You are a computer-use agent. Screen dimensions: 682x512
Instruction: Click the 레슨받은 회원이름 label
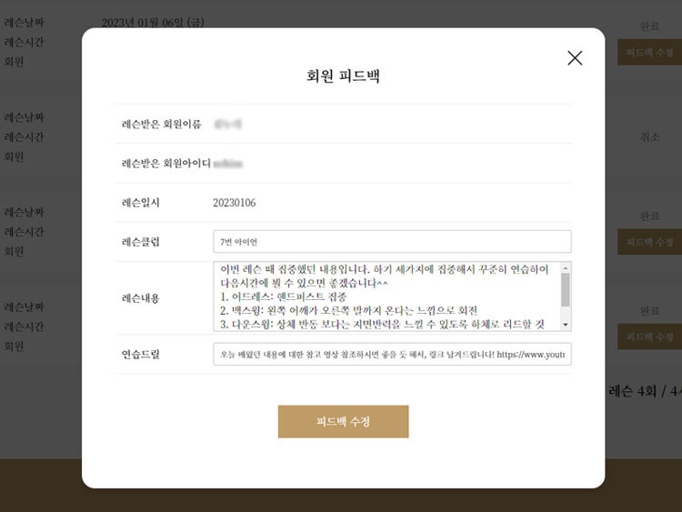162,124
